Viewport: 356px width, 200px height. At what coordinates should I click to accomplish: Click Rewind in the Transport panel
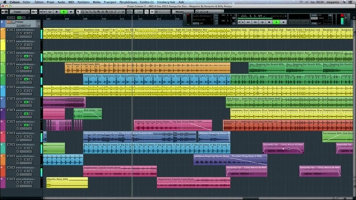(248, 22)
